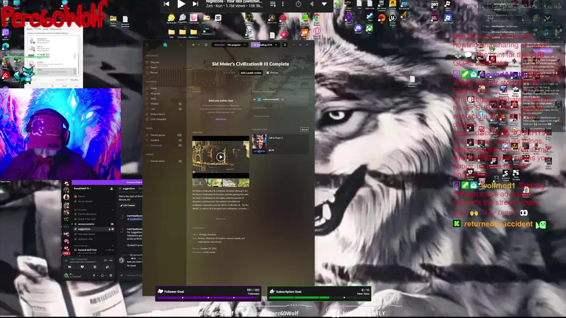Open Discord soundboard
The image size is (566, 318).
(x=107, y=267)
